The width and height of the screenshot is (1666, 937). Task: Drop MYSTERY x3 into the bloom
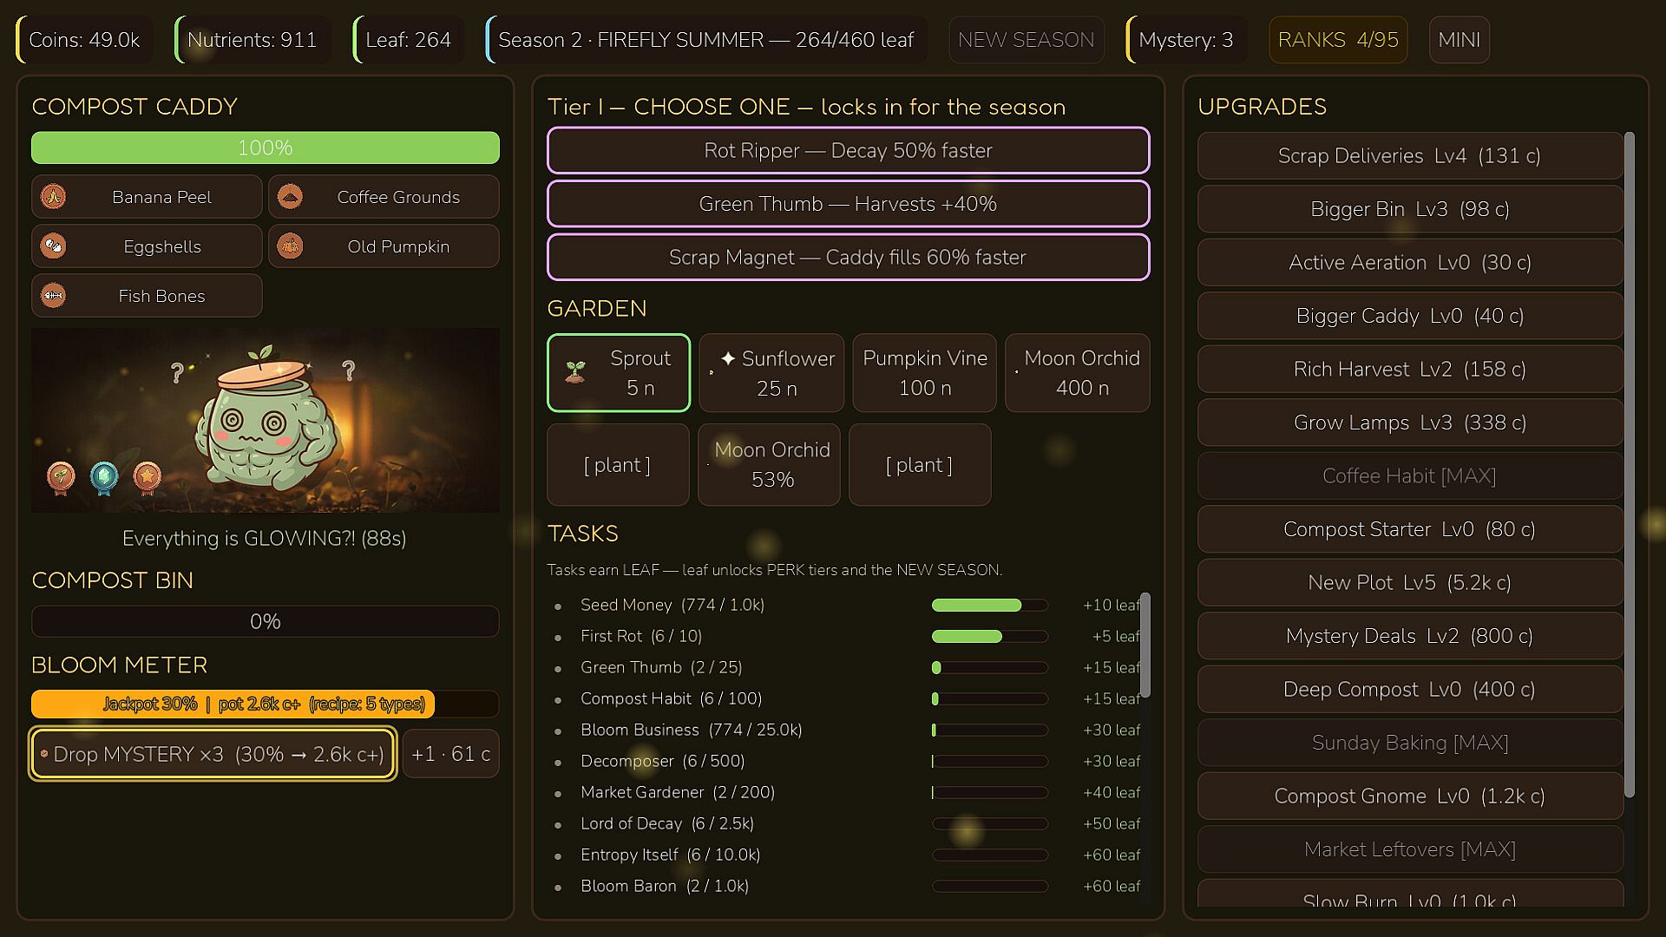[213, 754]
